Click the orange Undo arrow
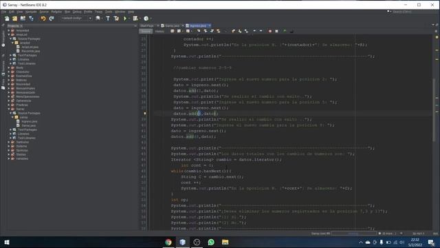440x248 pixels. pos(43,19)
